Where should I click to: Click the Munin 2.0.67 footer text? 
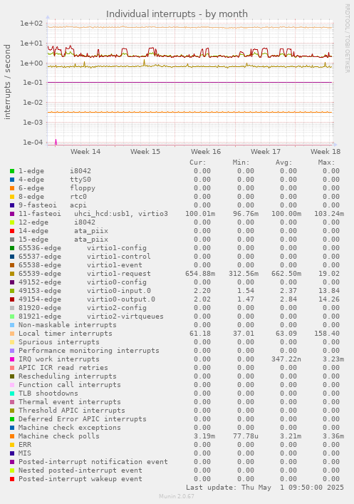point(177,496)
